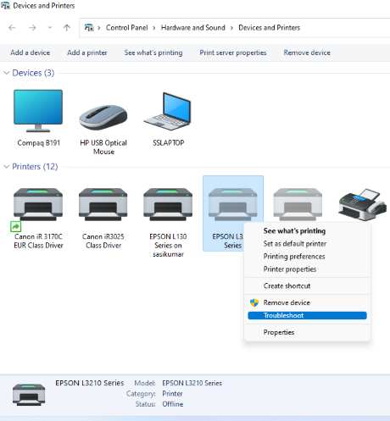Click Devices and Printers breadcrumb
Viewport: 390px width, 421px height.
pyautogui.click(x=269, y=28)
